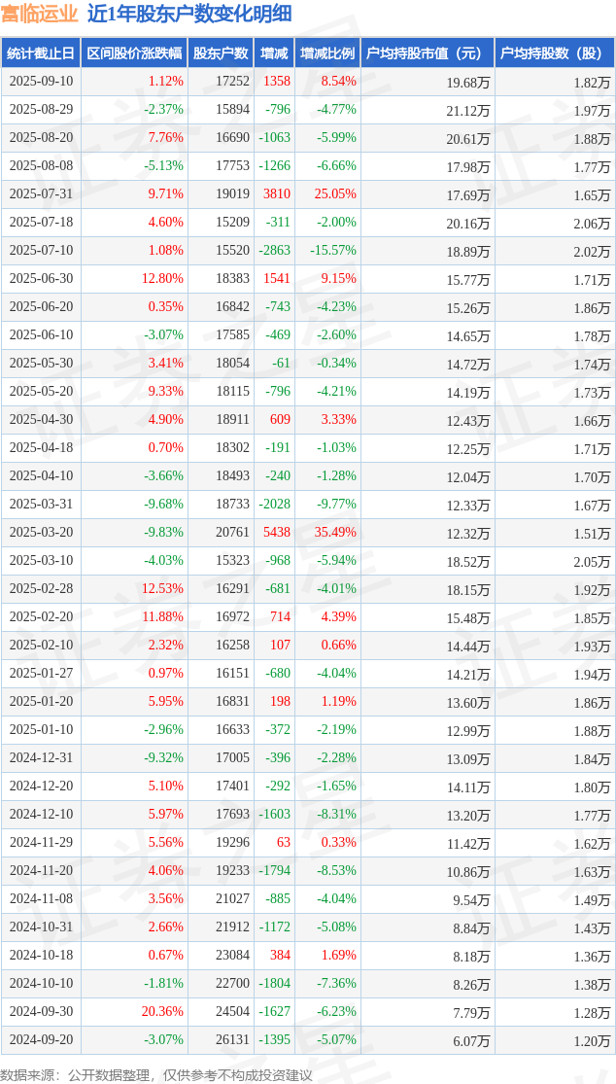Screen dimensions: 616x1084
Task: Click the 统计截止日 column header
Action: (x=41, y=53)
